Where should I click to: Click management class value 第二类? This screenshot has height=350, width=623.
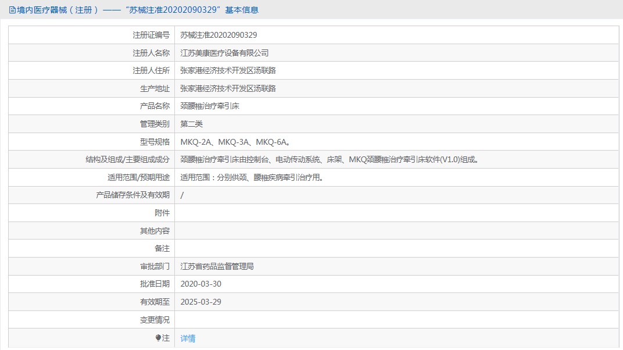tap(192, 124)
